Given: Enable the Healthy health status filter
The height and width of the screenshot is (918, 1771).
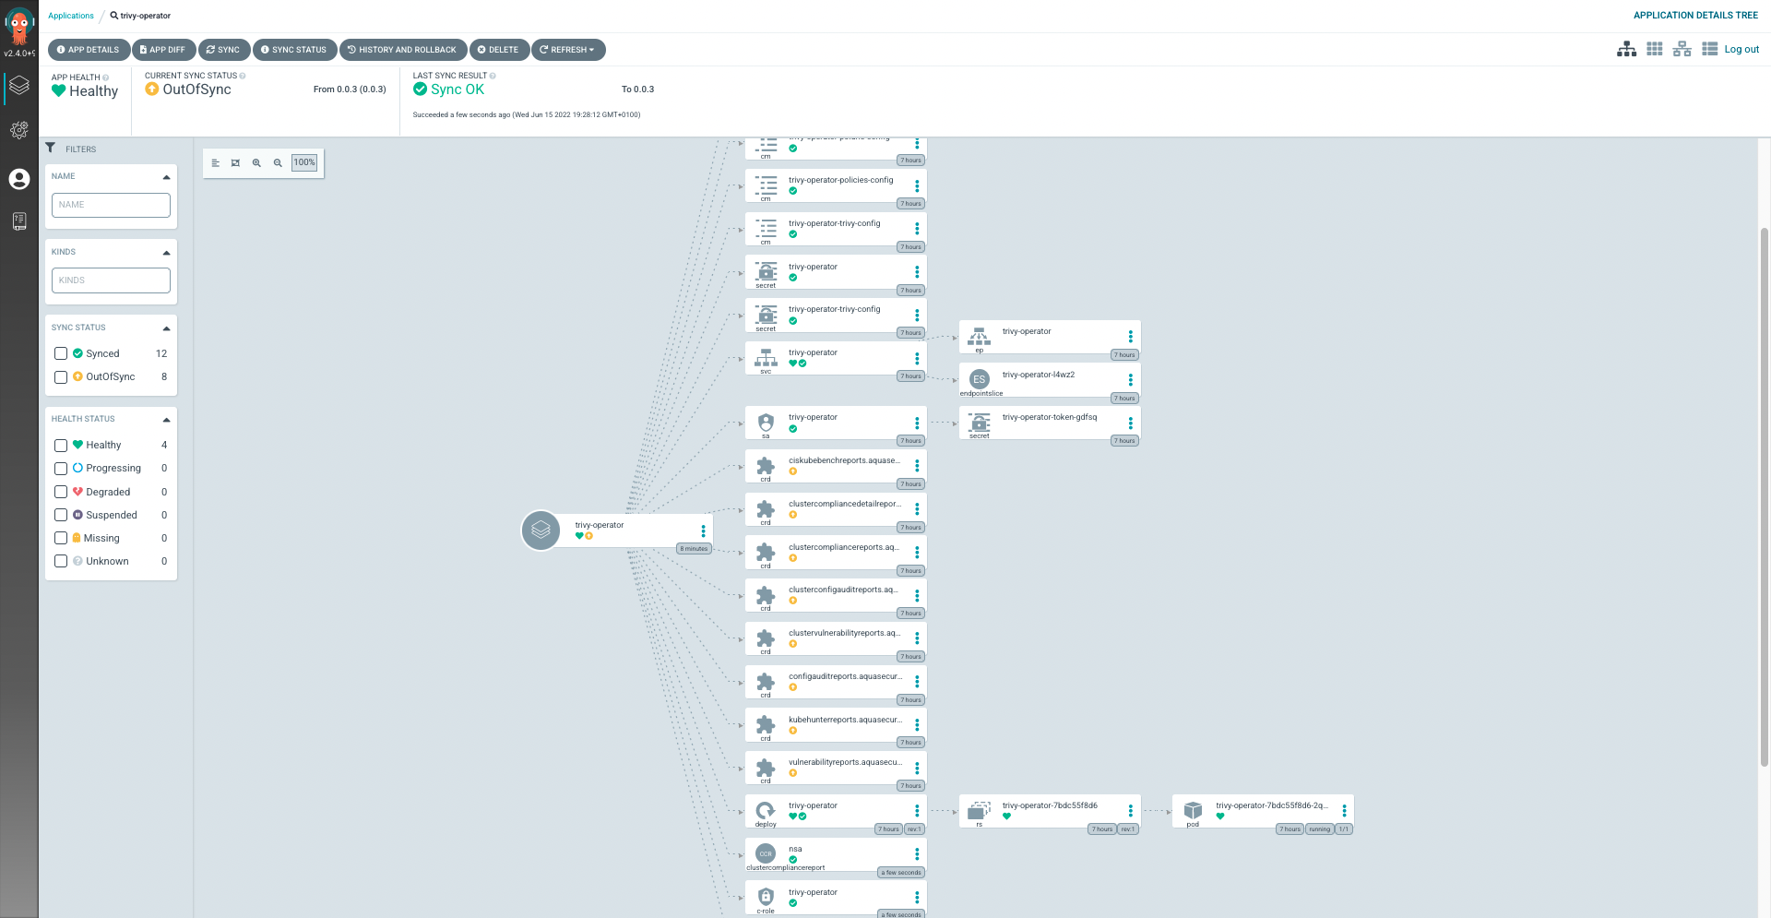Looking at the screenshot, I should [60, 445].
